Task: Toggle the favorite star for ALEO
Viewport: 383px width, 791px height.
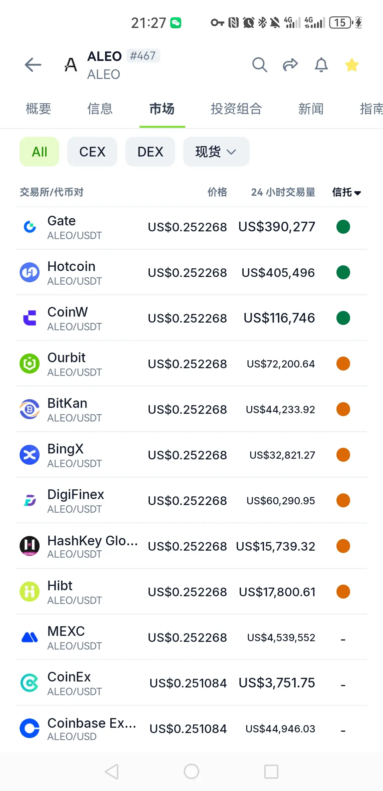Action: click(x=352, y=65)
